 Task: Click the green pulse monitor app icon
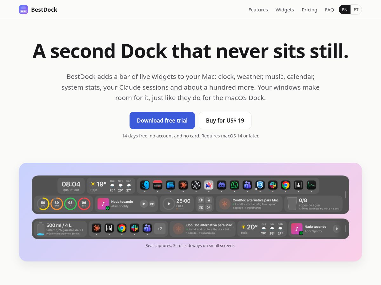[311, 185]
